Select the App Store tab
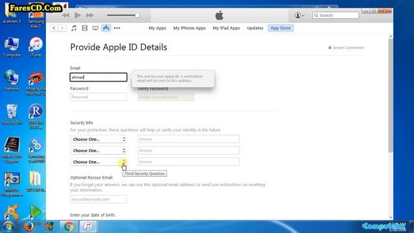This screenshot has height=233, width=414. [x=280, y=28]
